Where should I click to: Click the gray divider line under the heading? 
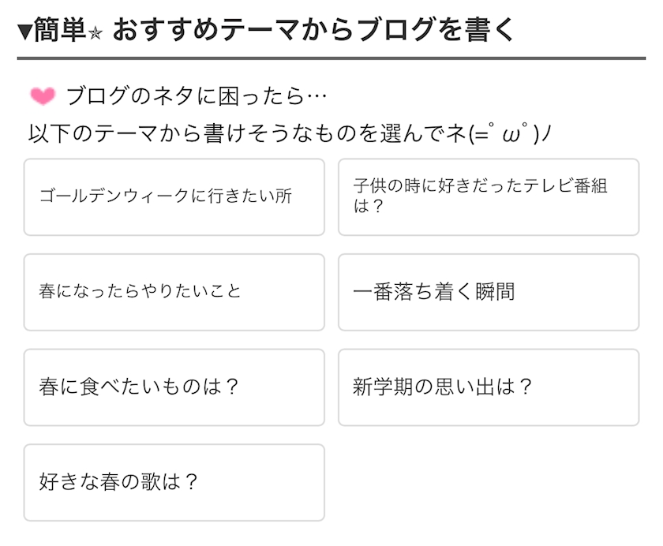(x=331, y=58)
